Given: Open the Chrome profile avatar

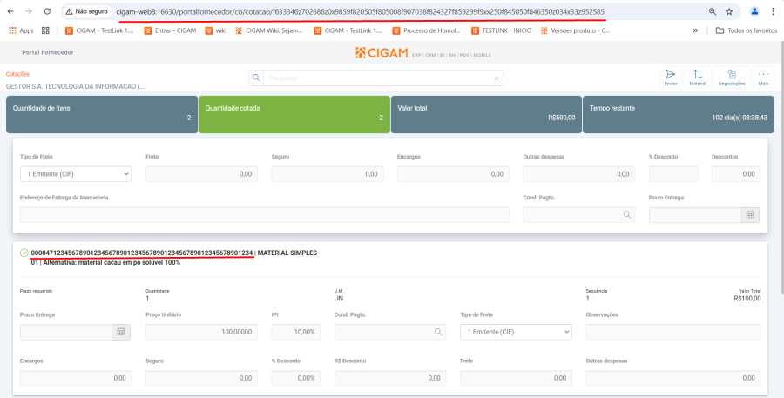Looking at the screenshot, I should point(754,11).
